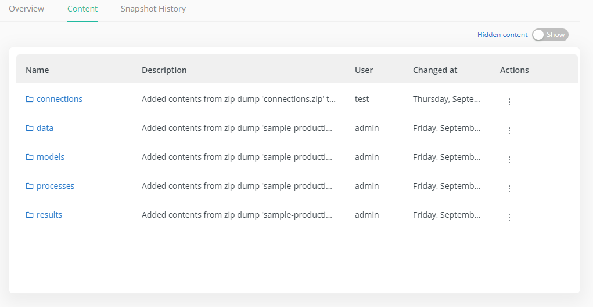Open actions menu for the connections row
The height and width of the screenshot is (307, 593).
click(x=509, y=102)
